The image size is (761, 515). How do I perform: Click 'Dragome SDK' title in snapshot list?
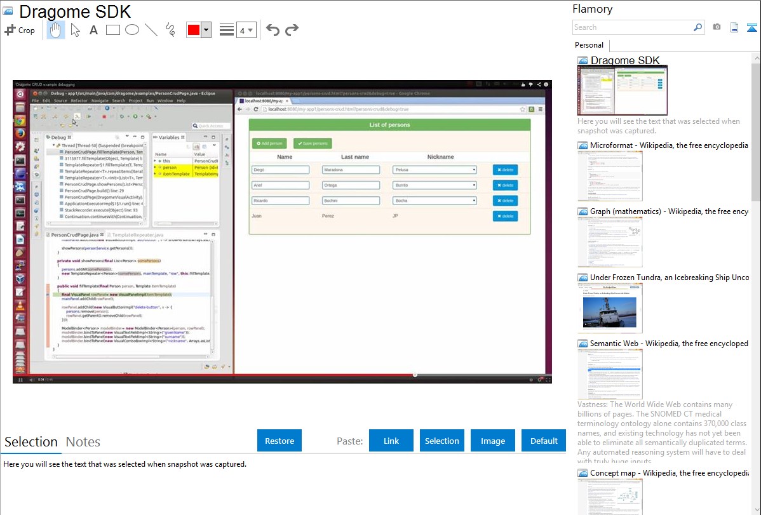tap(625, 60)
